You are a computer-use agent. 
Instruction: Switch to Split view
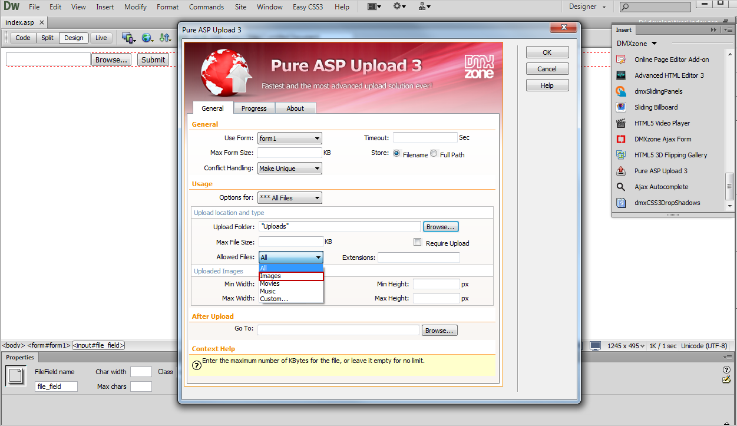[48, 38]
